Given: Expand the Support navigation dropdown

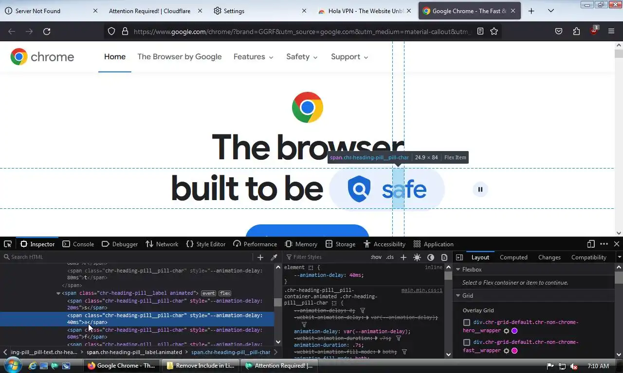Looking at the screenshot, I should (349, 57).
